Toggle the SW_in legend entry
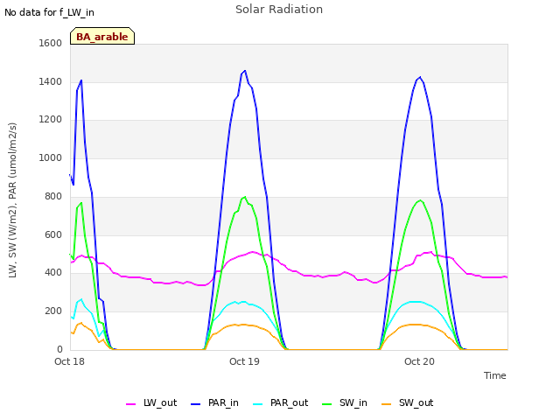 (x=345, y=403)
